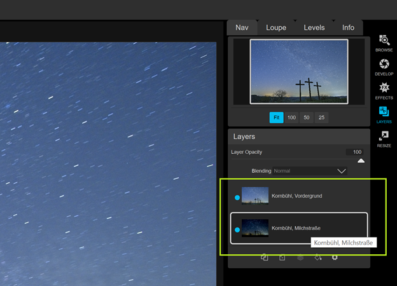Show the Info tab

point(348,27)
